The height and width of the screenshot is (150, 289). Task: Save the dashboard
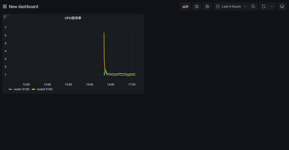pyautogui.click(x=197, y=6)
